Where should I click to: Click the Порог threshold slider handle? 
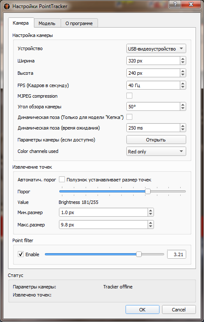[148, 192]
